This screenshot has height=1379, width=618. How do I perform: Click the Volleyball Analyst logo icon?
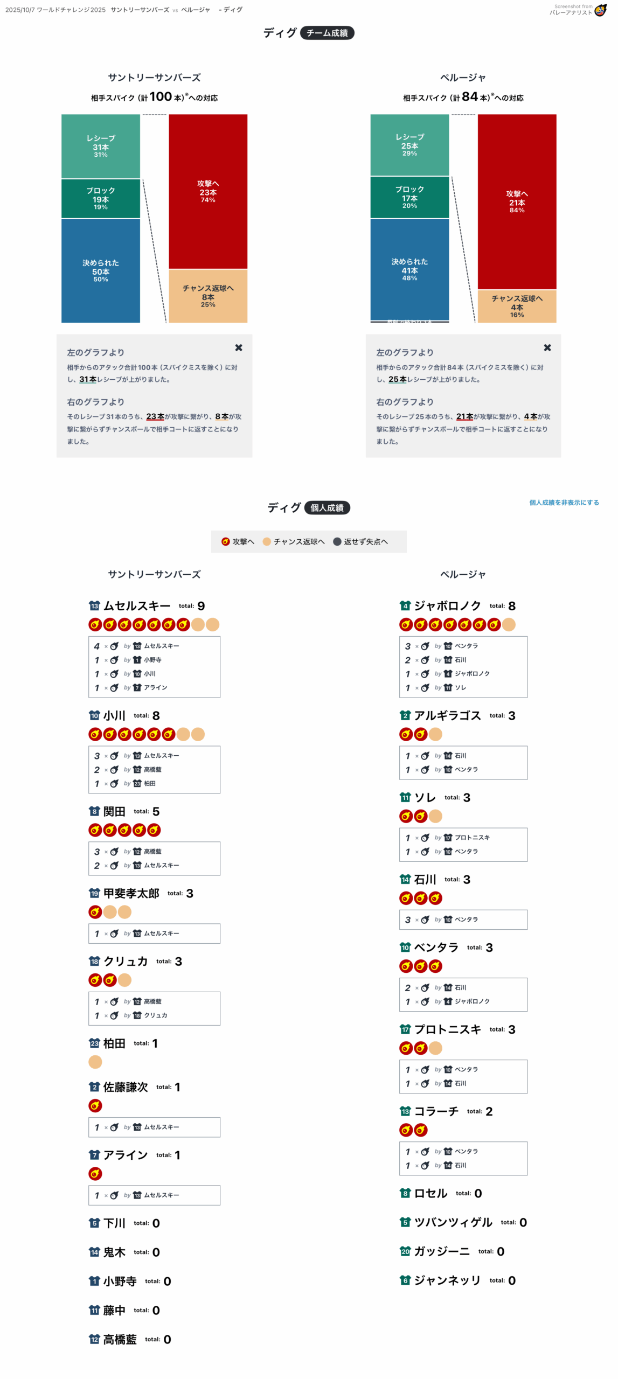pos(600,10)
